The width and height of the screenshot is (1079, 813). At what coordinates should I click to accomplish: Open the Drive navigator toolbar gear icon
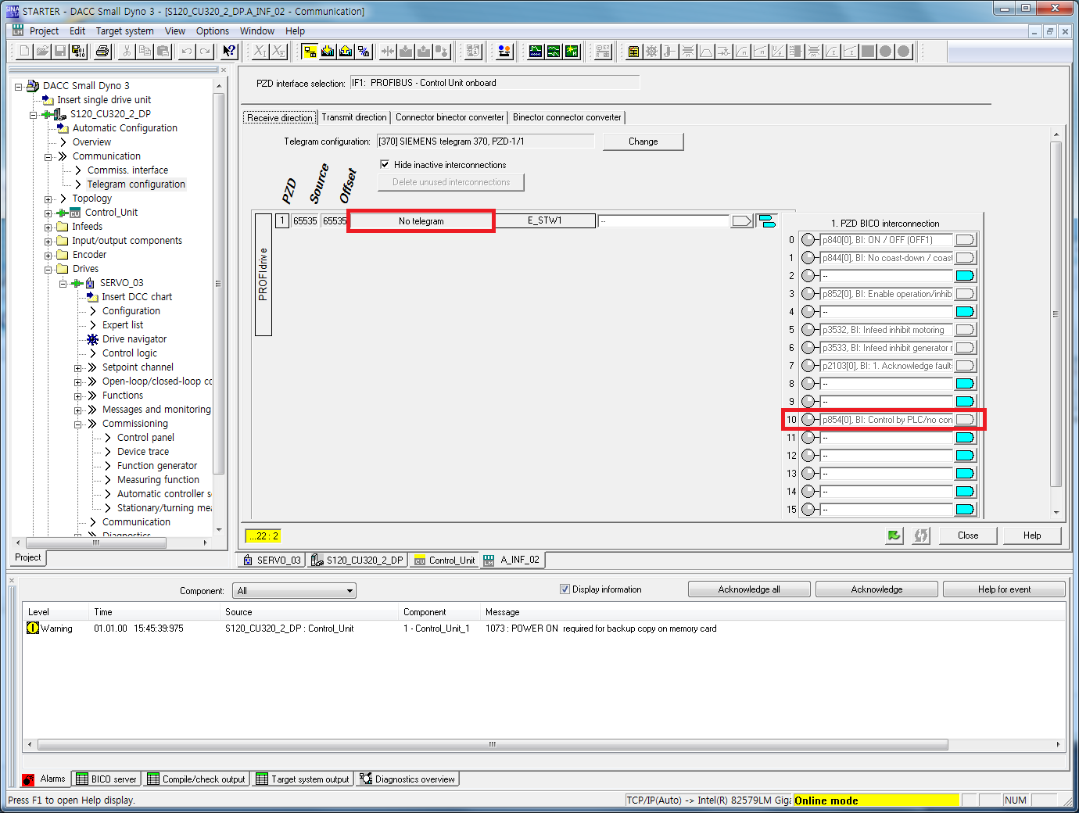tap(651, 51)
